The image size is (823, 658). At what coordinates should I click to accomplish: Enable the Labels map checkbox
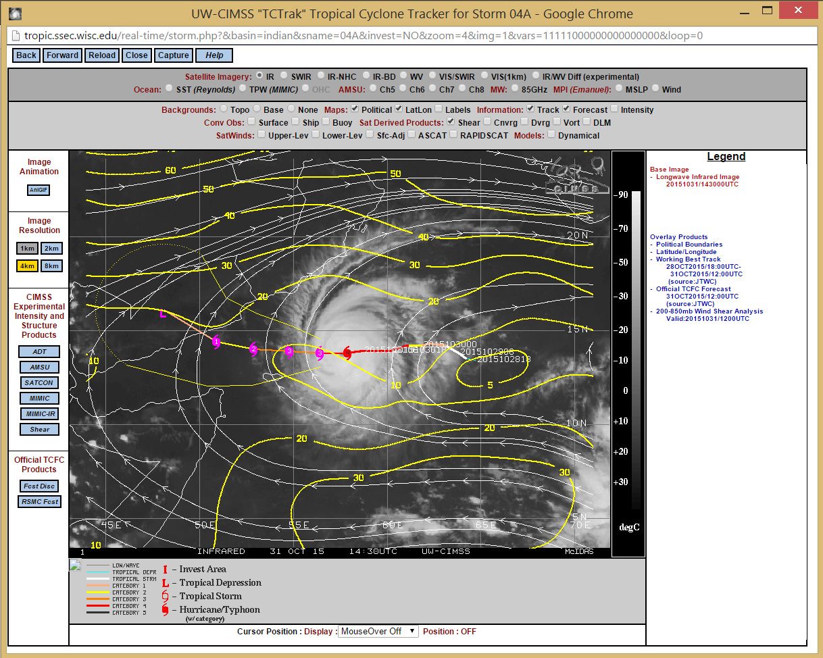click(439, 109)
